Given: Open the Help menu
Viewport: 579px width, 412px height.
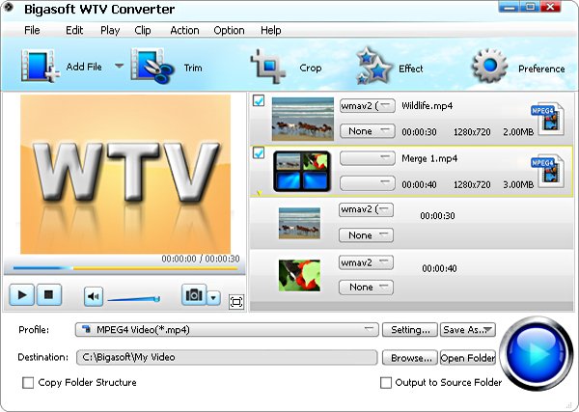Looking at the screenshot, I should point(270,30).
